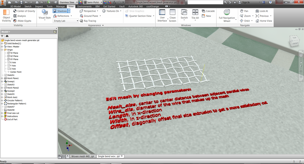Screen dimensions: 304x164
Task: Open the Inspect ribbon tab
Action: coord(39,6)
